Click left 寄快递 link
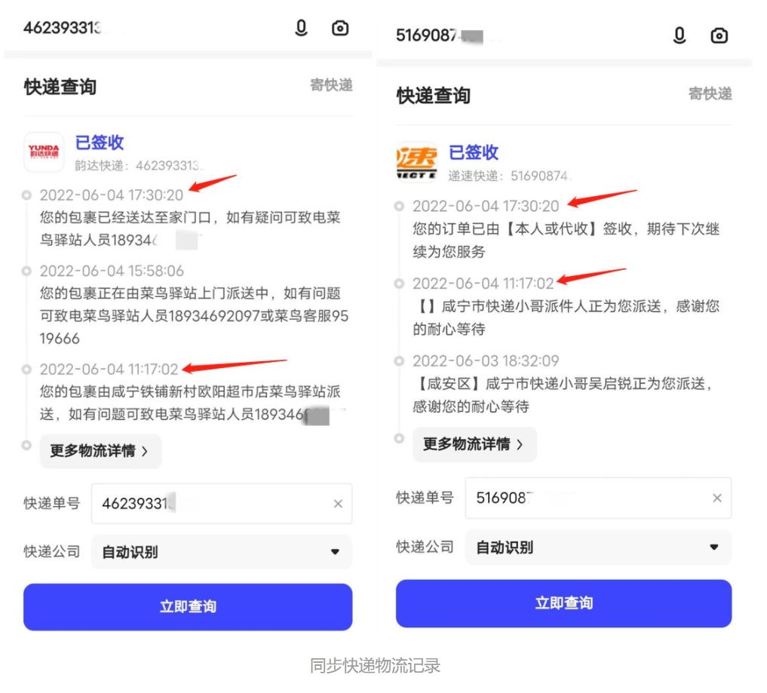The height and width of the screenshot is (693, 767). [331, 84]
